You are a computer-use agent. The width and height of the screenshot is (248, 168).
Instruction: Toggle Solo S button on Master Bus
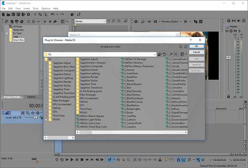click(x=240, y=31)
